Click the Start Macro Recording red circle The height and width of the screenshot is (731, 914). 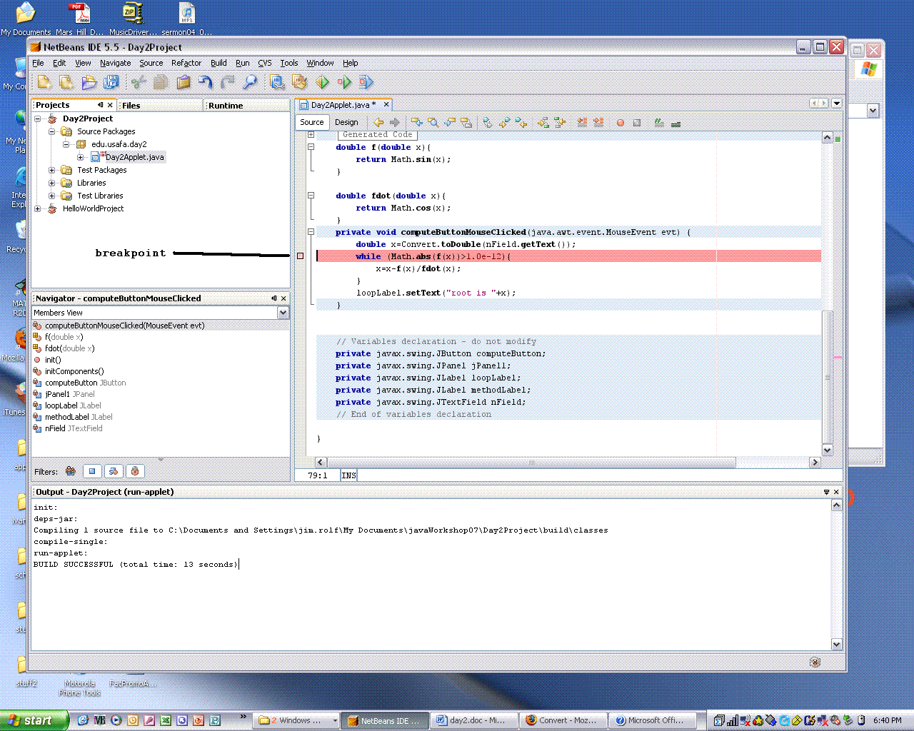click(621, 123)
